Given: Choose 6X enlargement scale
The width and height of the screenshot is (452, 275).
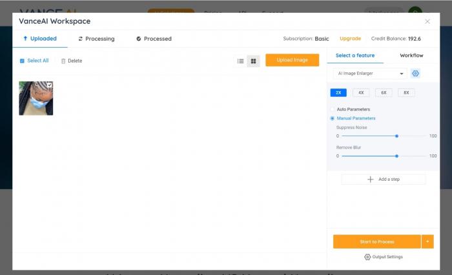Looking at the screenshot, I should click(x=384, y=92).
